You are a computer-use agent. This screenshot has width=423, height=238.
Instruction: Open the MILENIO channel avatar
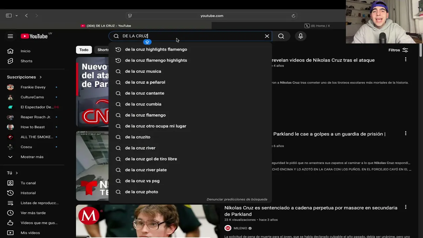(x=228, y=228)
